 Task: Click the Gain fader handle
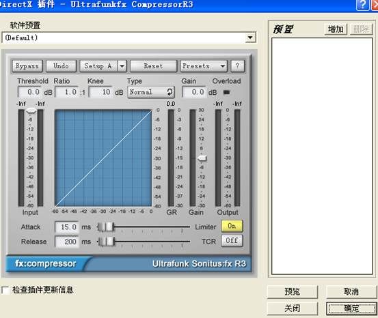click(x=202, y=158)
